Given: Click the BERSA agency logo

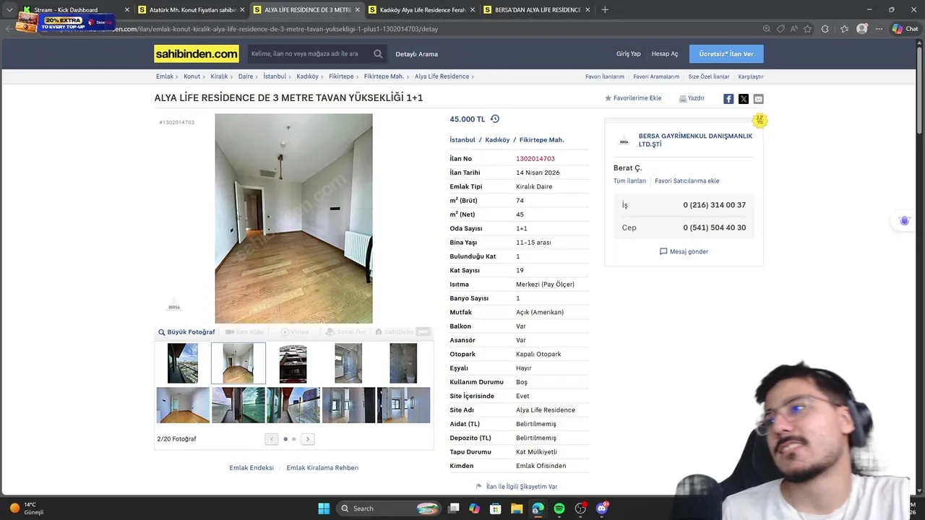Looking at the screenshot, I should [x=624, y=140].
